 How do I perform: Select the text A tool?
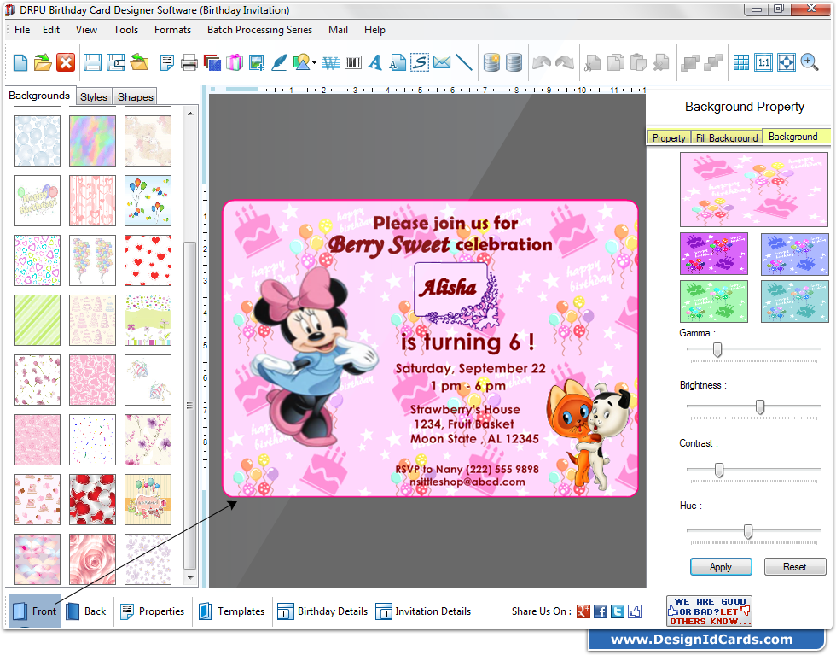click(x=375, y=62)
